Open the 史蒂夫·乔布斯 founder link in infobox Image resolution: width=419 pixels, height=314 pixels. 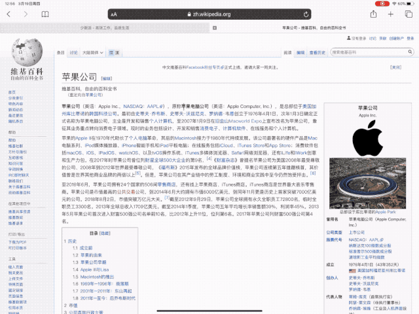tap(361, 277)
